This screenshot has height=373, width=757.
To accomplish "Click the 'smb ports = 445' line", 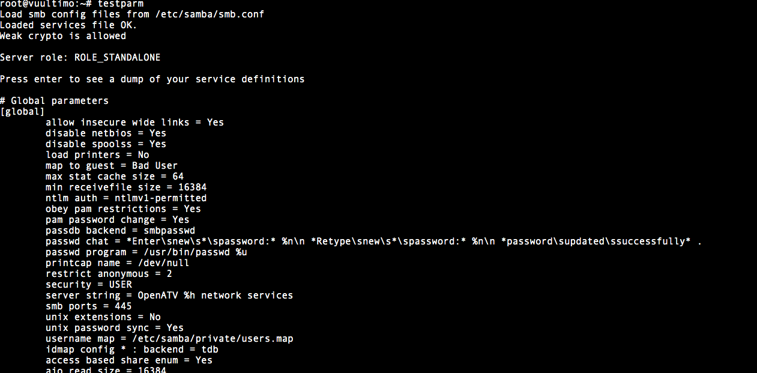I will coord(88,306).
